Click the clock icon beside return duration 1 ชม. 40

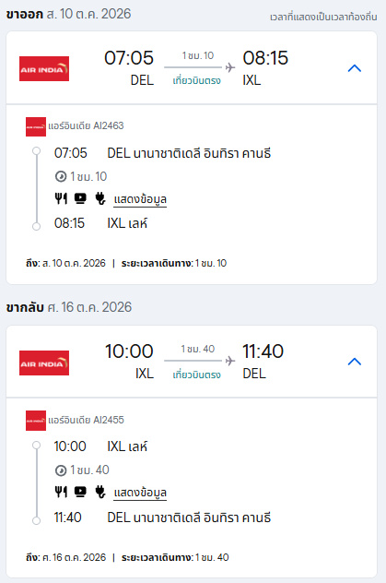coord(61,470)
